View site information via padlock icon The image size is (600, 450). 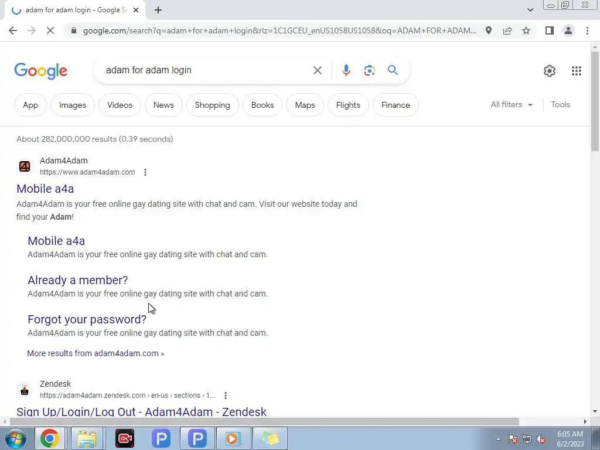point(74,30)
